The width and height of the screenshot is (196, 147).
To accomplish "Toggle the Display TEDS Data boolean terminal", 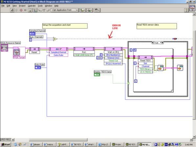I will 97,75.
